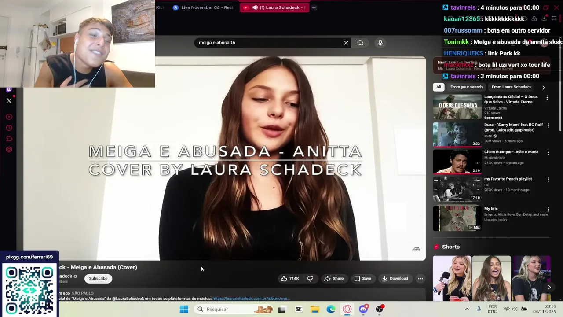Select the From your search chip
The width and height of the screenshot is (563, 317).
point(466,87)
